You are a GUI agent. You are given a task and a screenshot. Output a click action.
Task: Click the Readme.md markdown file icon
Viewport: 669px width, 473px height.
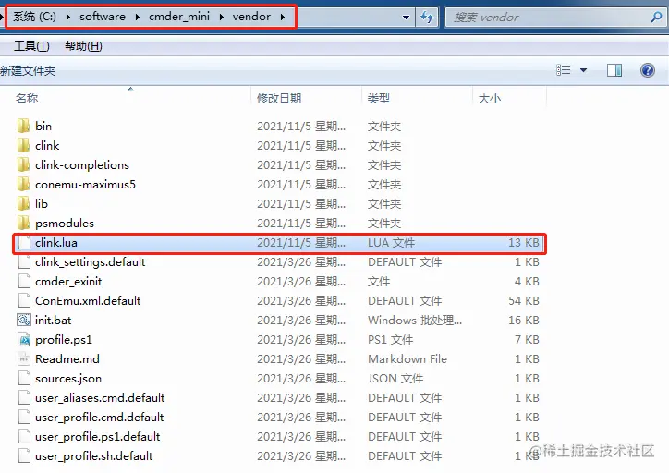(x=24, y=358)
